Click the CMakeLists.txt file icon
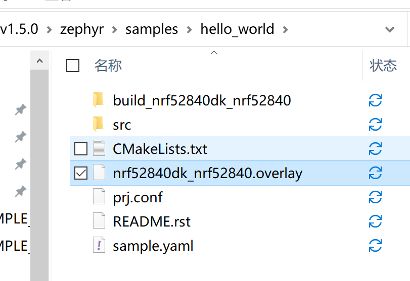 point(99,149)
